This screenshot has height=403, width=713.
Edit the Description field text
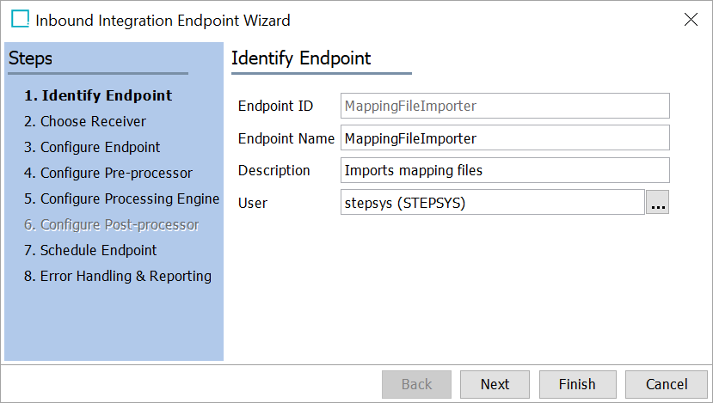click(505, 170)
